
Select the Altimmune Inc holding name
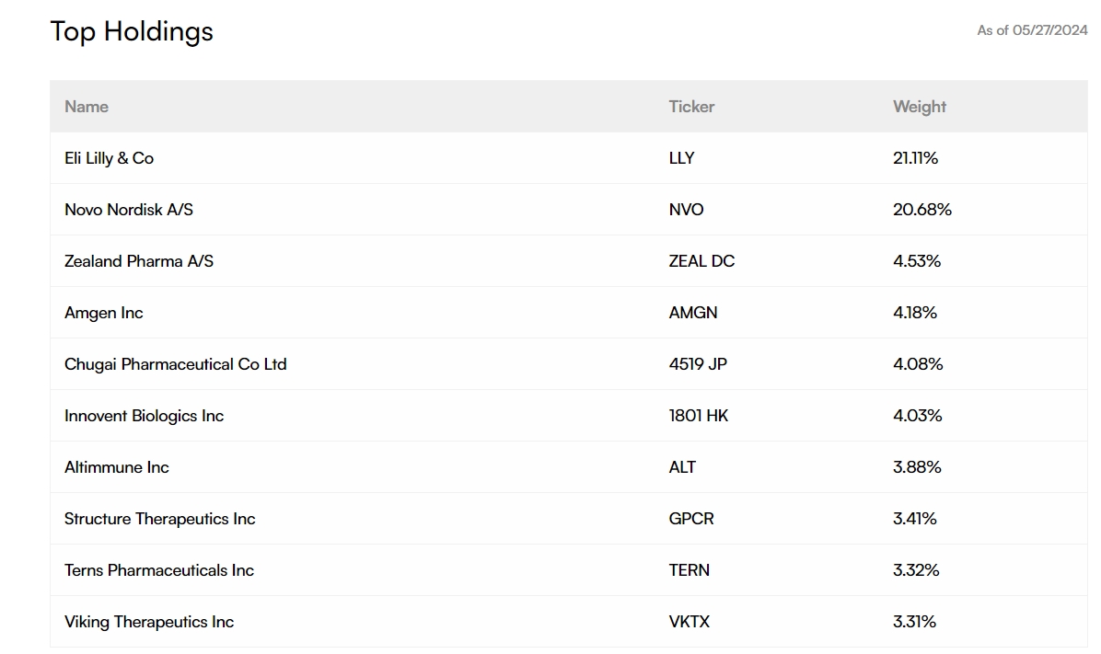117,467
